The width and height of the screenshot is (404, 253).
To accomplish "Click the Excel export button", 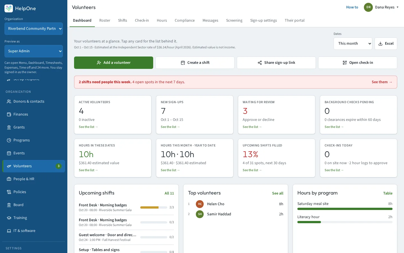I will click(386, 44).
